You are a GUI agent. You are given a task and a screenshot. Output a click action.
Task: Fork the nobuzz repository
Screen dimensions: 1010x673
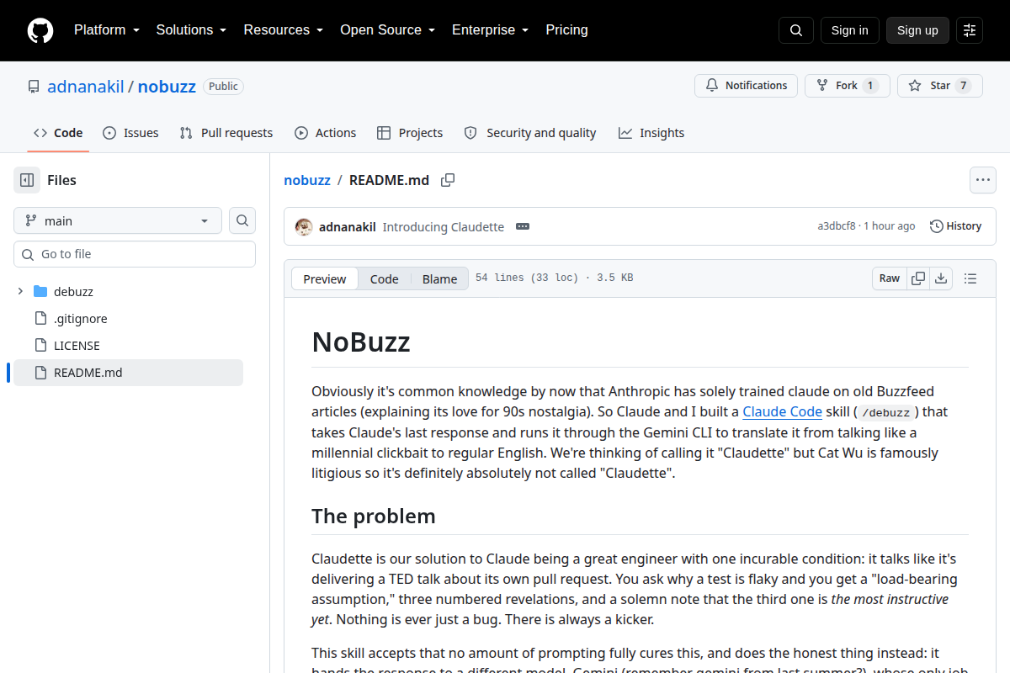coord(847,86)
